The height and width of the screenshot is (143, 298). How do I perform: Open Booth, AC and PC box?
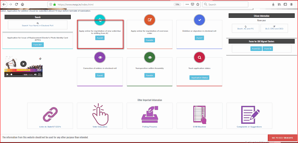click(x=245, y=28)
